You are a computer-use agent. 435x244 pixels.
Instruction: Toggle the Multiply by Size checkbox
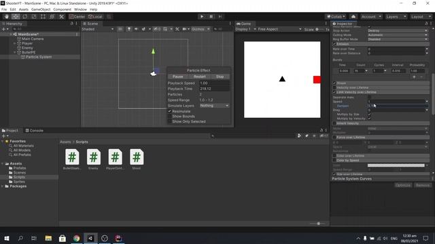pos(369,115)
